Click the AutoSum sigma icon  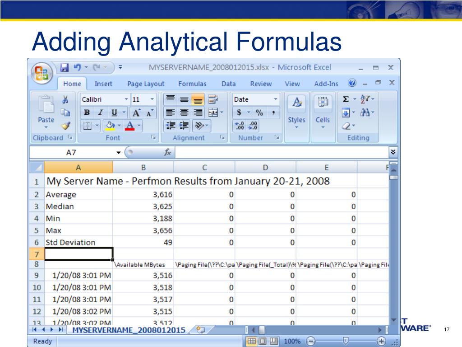346,99
